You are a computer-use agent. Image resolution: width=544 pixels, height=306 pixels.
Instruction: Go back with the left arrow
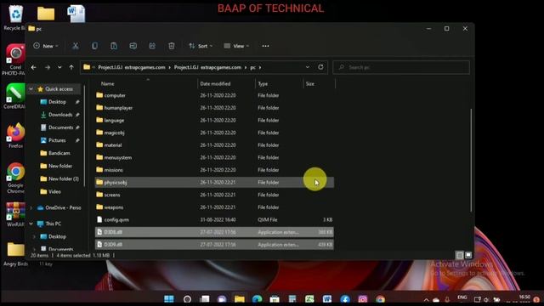click(34, 67)
